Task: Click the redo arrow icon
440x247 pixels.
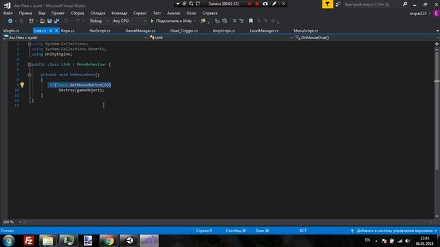Action: pos(78,21)
